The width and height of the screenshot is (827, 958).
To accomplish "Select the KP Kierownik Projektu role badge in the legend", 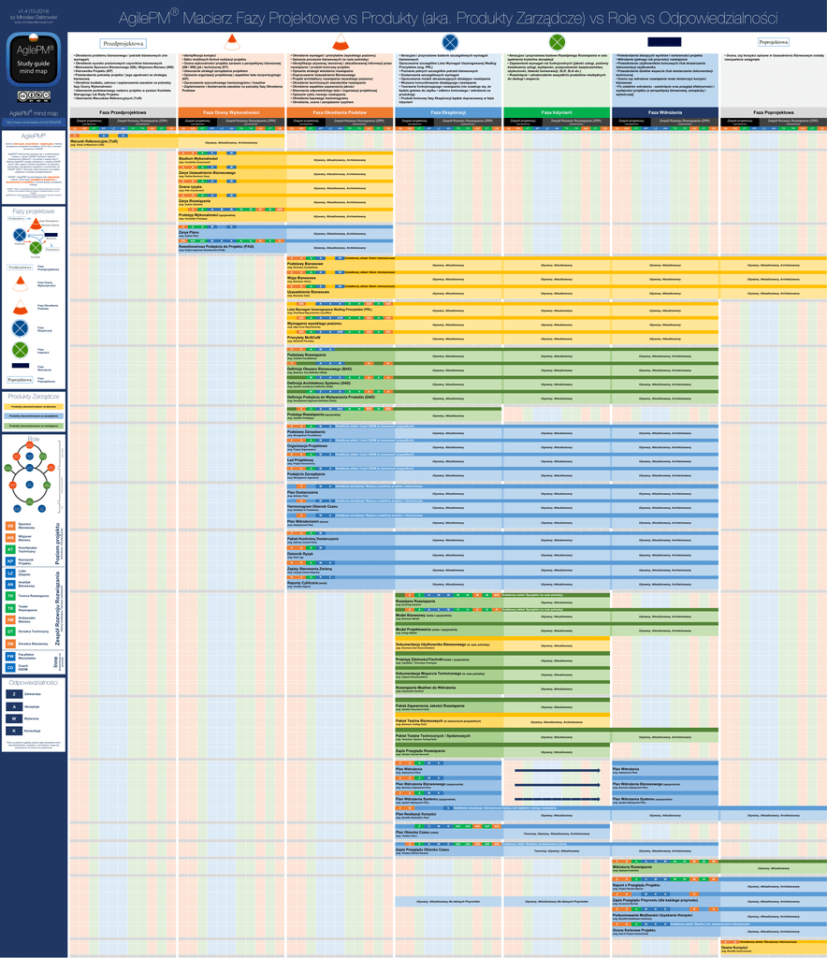I will click(10, 561).
